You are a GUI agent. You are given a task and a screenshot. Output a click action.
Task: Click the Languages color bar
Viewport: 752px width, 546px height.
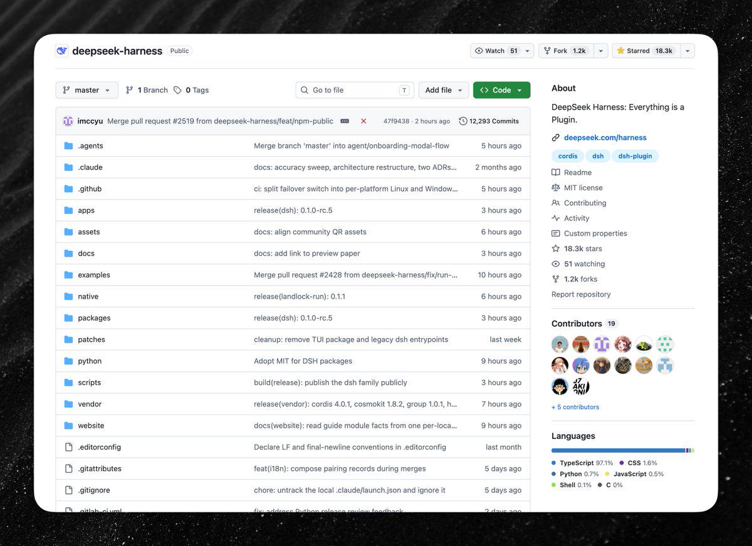623,450
